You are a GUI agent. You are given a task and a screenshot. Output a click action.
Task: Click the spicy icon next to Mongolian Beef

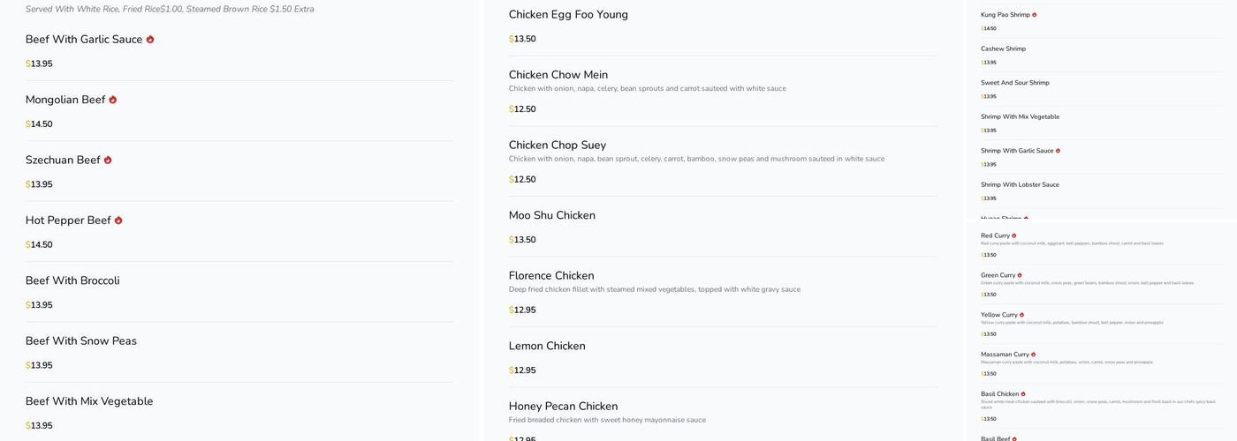pos(113,100)
